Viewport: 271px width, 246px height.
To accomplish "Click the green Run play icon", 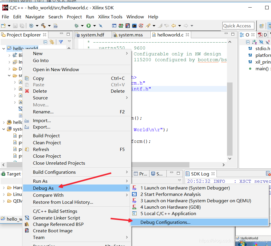I will [89, 26].
